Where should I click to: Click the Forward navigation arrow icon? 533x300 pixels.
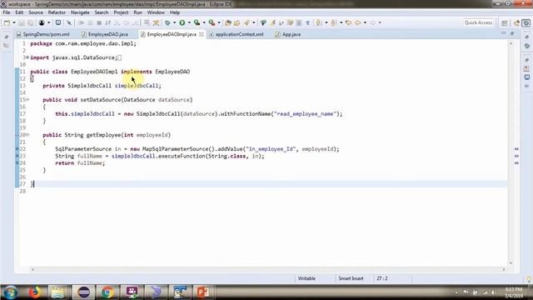(x=372, y=22)
